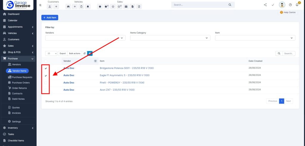Open customers list via person icon
The image size is (305, 146).
tap(50, 7)
